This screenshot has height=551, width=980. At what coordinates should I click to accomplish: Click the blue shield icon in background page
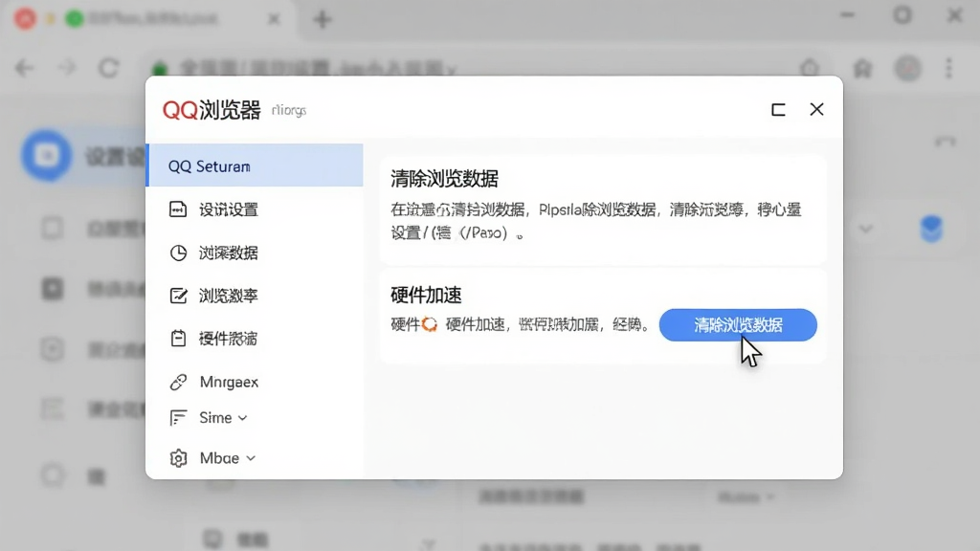click(931, 229)
